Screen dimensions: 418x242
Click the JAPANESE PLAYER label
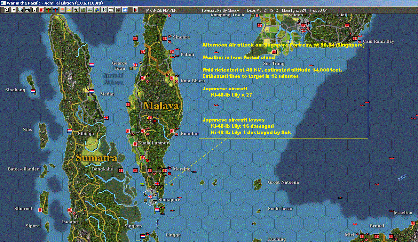(161, 10)
